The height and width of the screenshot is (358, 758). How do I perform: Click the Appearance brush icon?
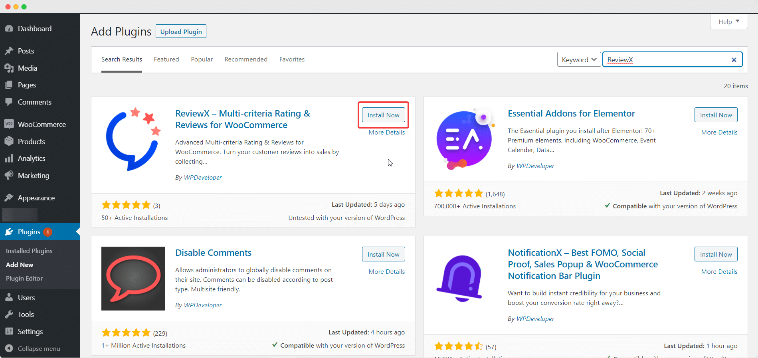[9, 198]
